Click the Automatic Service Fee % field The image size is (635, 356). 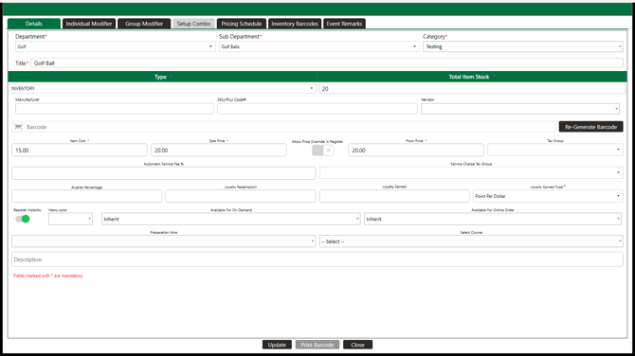pos(164,173)
